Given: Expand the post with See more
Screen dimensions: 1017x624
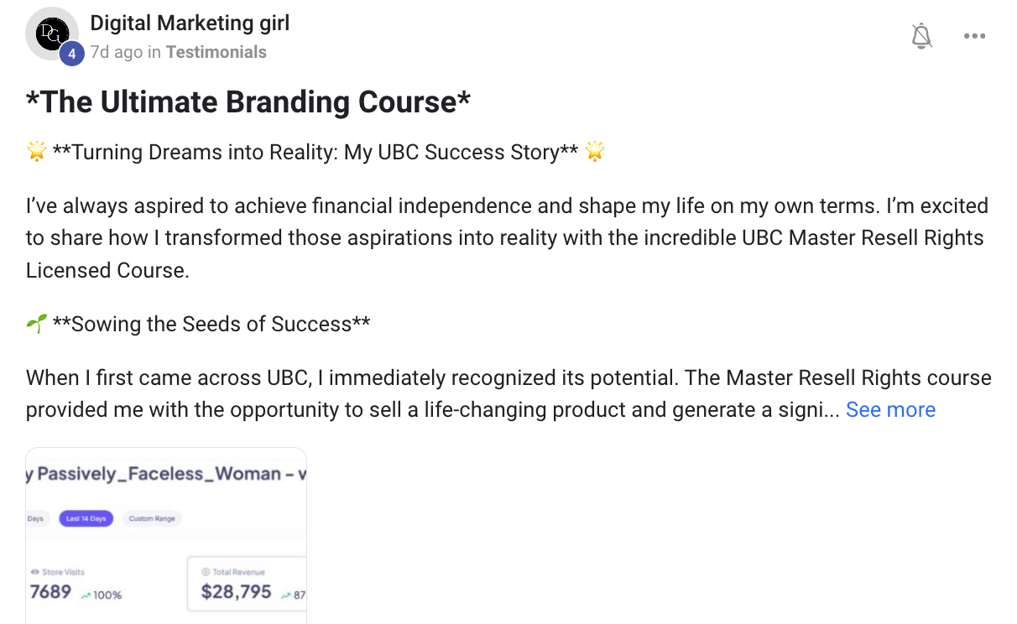Looking at the screenshot, I should pos(890,409).
